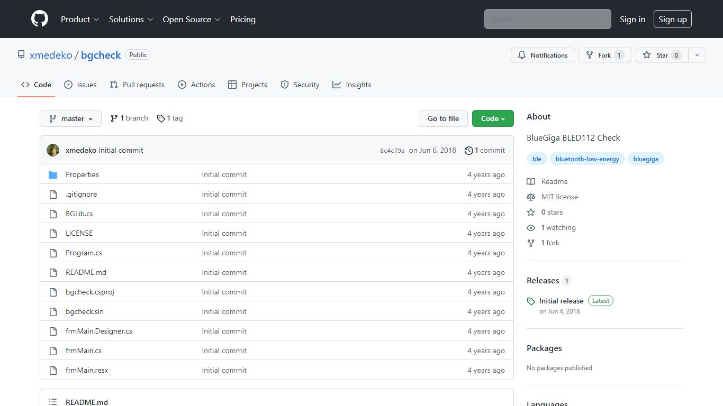Open the xmedeko owner link
Screen dimensions: 723x406
51,55
